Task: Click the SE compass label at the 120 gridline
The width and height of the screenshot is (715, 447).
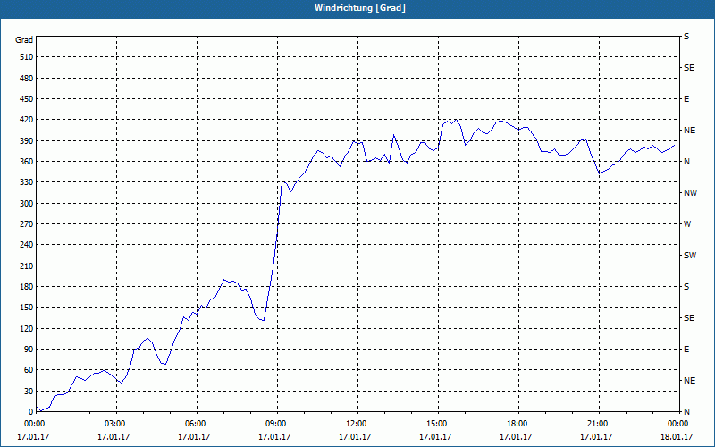Action: point(689,318)
